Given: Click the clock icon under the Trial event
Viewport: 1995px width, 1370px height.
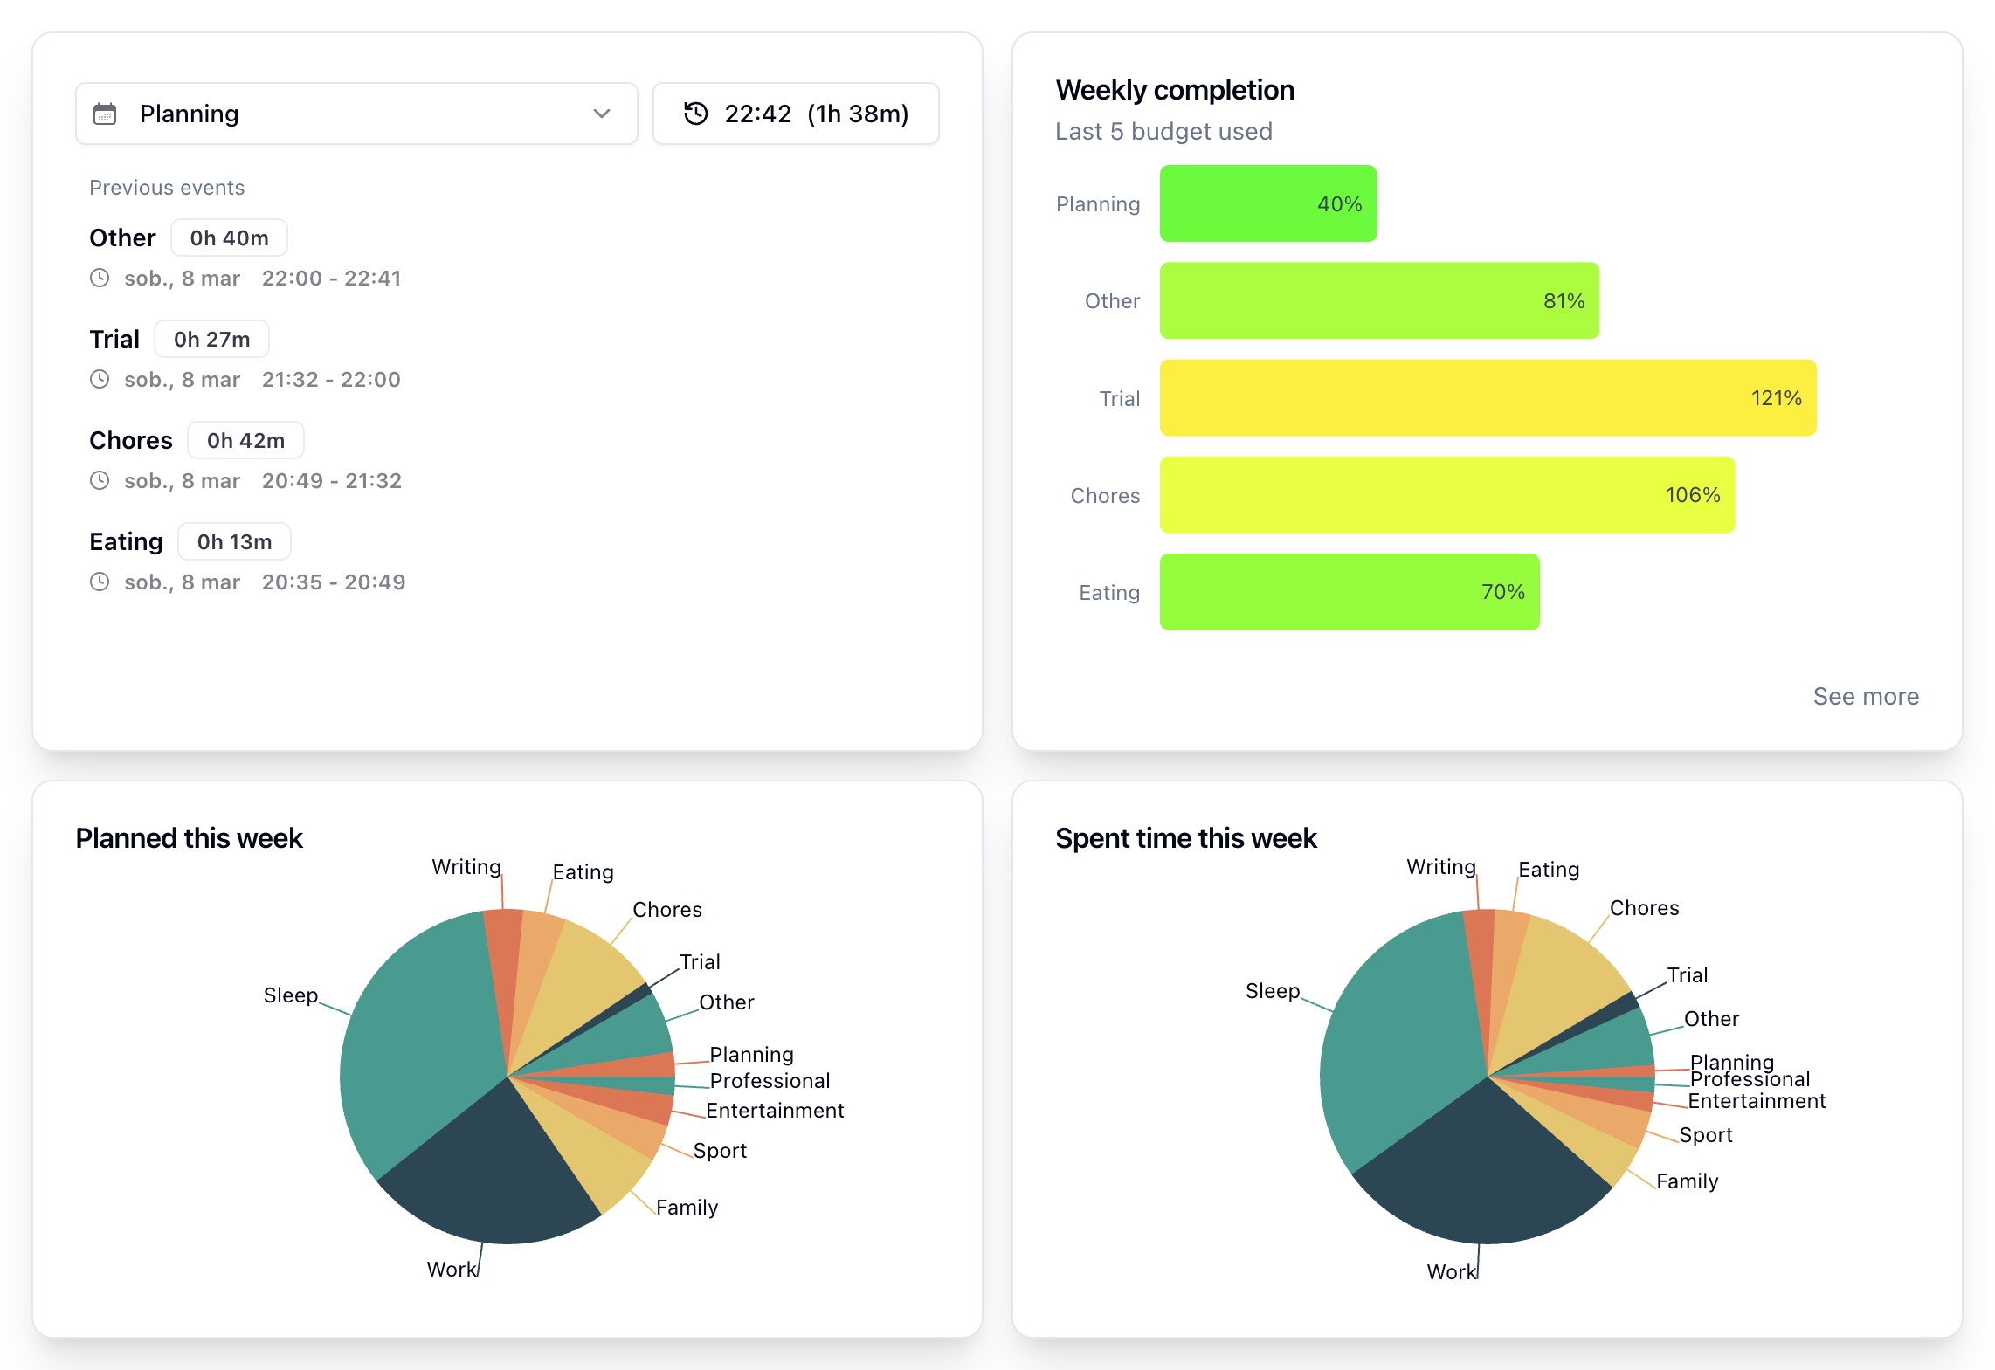Looking at the screenshot, I should tap(100, 379).
